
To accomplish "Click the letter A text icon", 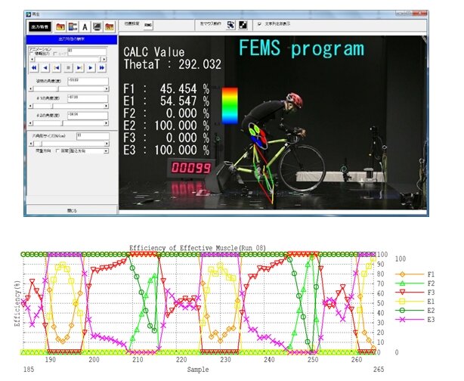I will (85, 26).
